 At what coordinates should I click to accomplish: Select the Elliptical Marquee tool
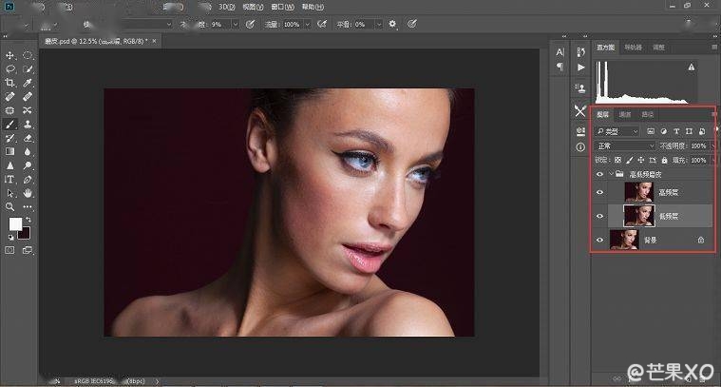pos(28,55)
